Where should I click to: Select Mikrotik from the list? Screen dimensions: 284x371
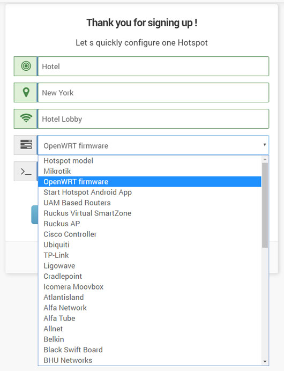[x=150, y=171]
